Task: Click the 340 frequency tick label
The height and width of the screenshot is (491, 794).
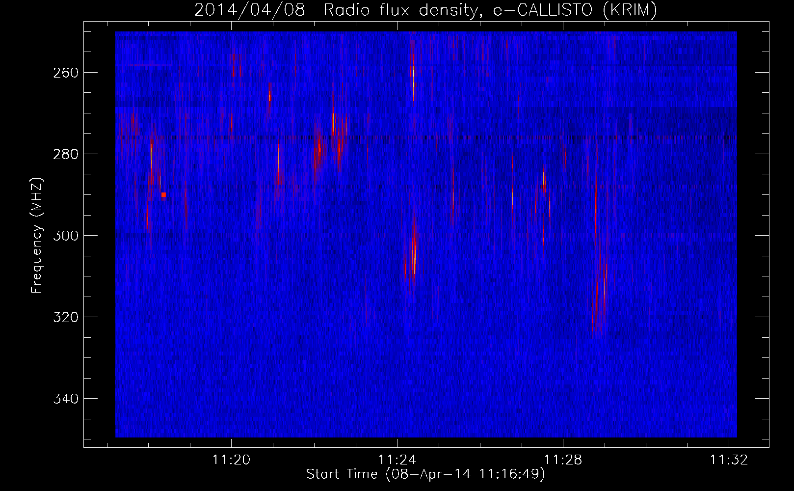Action: click(x=65, y=399)
